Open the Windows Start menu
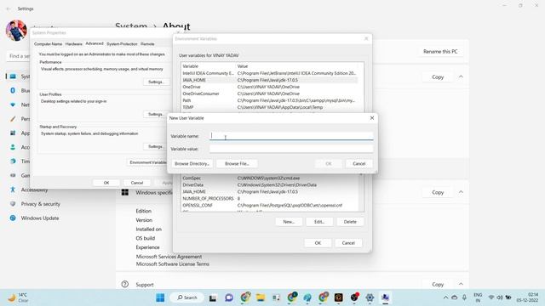Screen dimensions: 545x306 tap(160, 297)
